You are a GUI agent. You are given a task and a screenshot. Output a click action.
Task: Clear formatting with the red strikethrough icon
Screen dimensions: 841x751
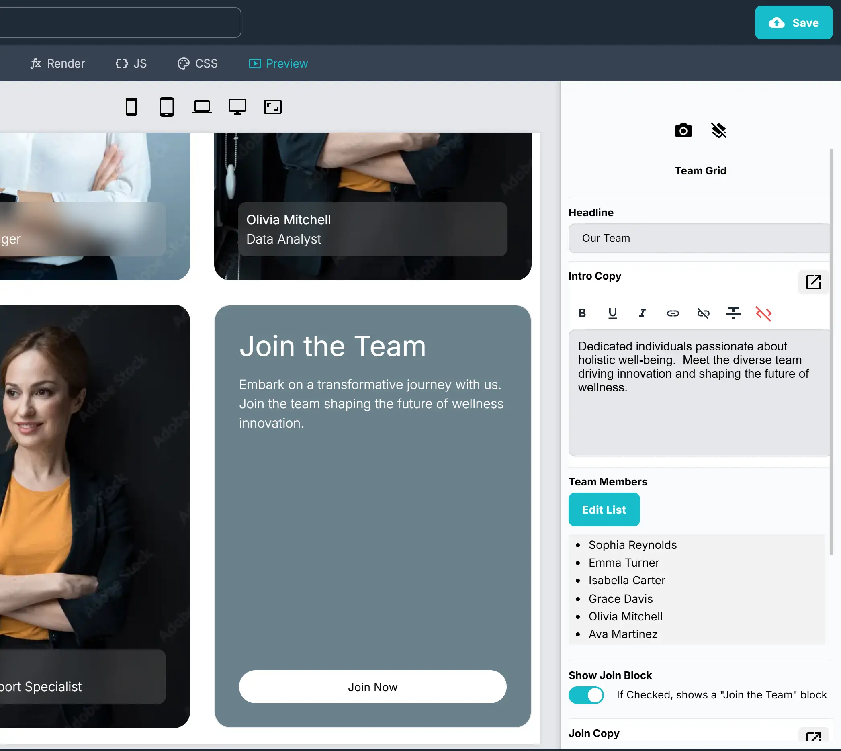(x=764, y=313)
